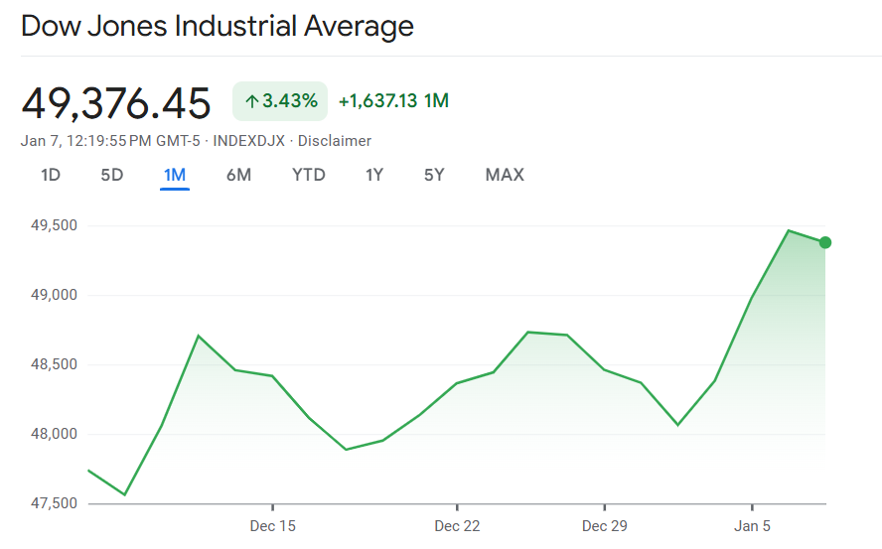Click the Jan 5 date marker
This screenshot has width=882, height=549.
click(x=752, y=525)
